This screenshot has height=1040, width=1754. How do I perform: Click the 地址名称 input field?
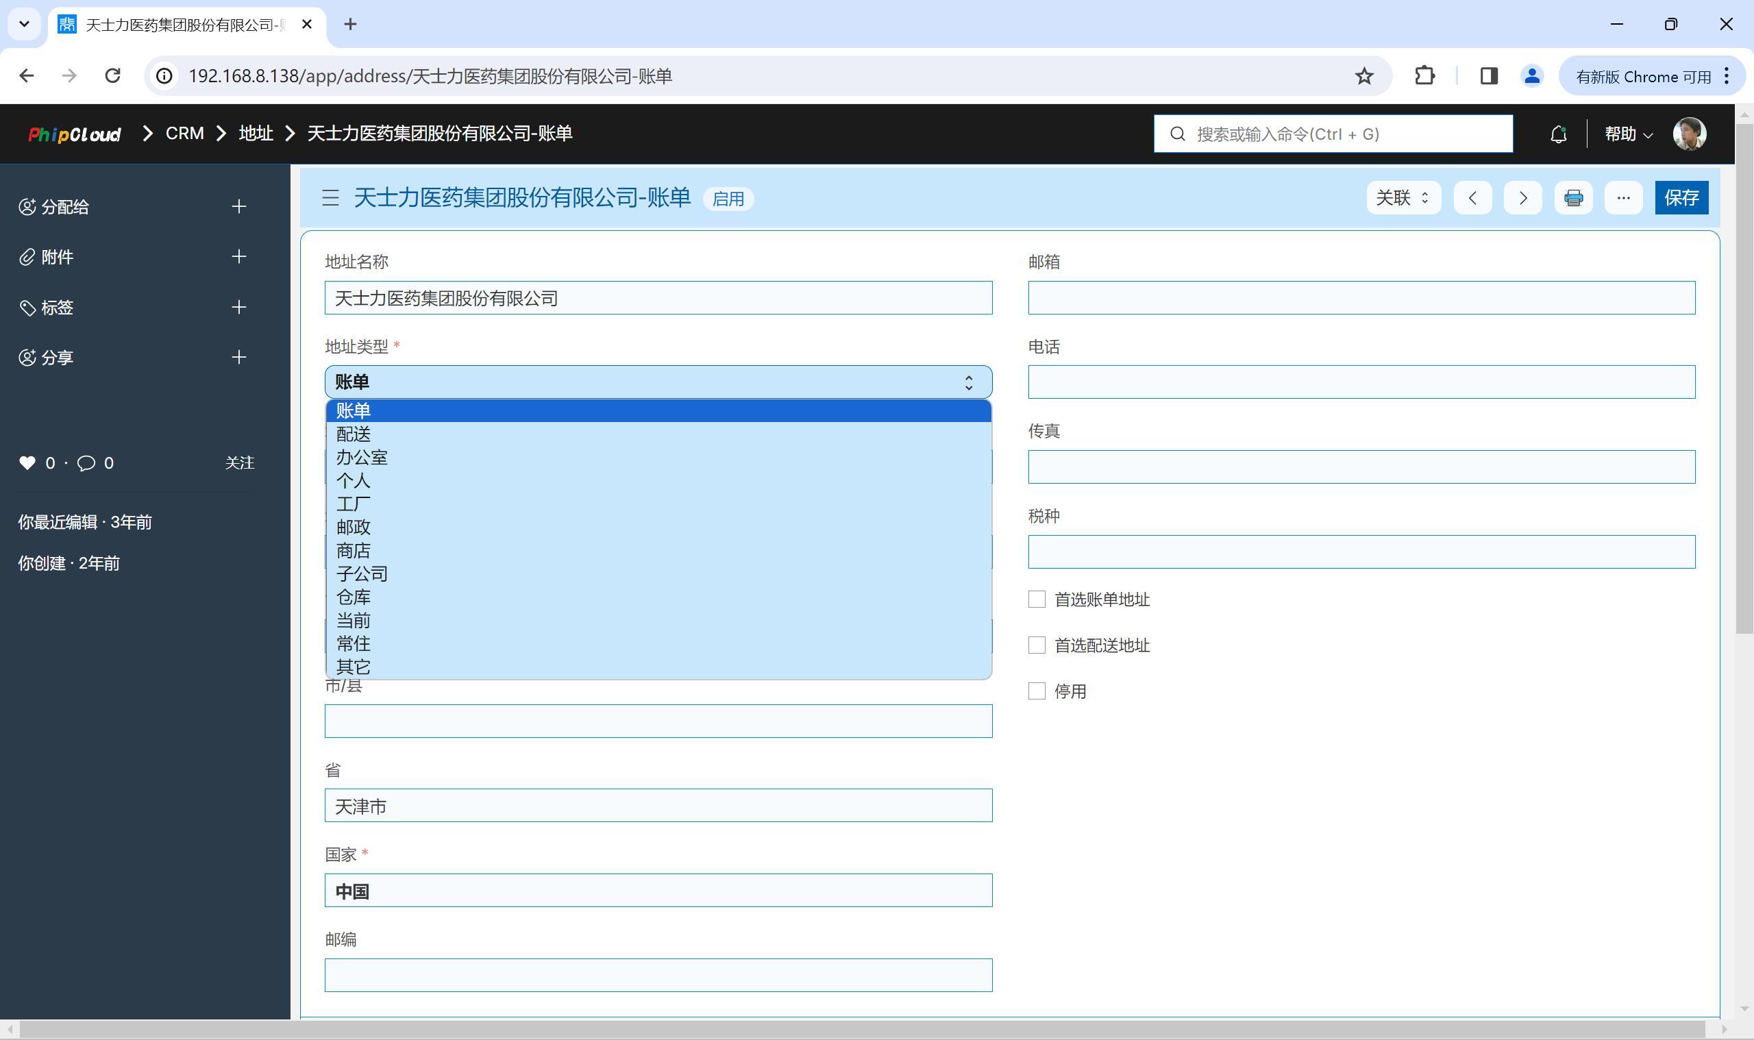[658, 298]
